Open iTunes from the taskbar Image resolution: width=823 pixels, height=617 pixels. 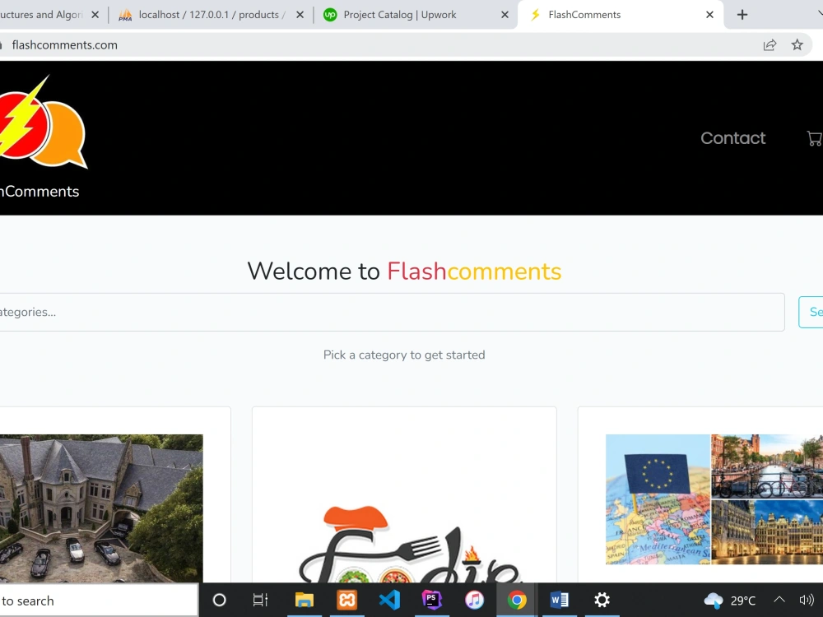[475, 600]
